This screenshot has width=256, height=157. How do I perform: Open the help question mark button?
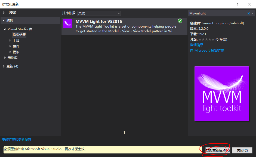(237, 4)
